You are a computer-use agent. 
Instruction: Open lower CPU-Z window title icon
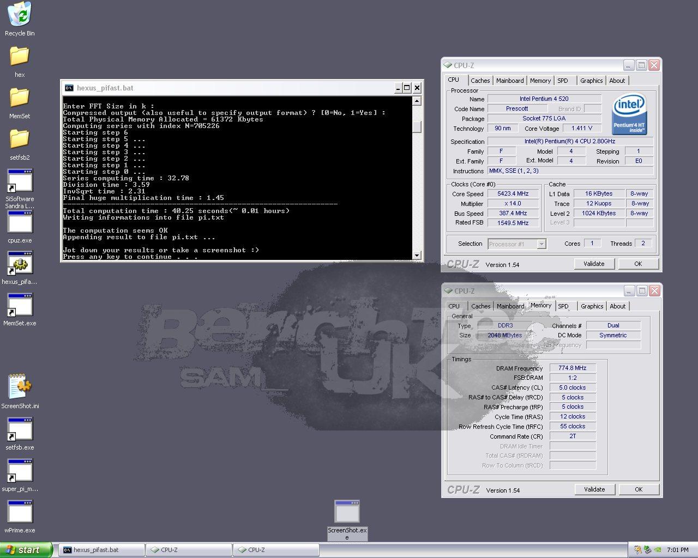pyautogui.click(x=448, y=291)
